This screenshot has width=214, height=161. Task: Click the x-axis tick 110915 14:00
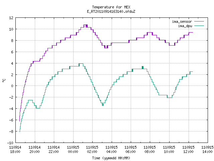click(207, 150)
